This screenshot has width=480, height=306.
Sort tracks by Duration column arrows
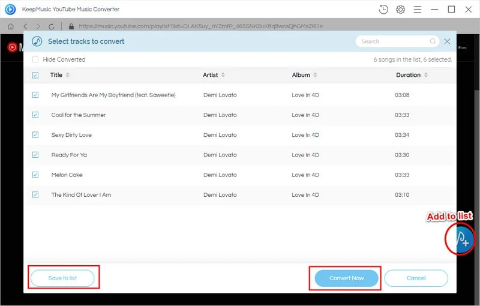pos(426,75)
